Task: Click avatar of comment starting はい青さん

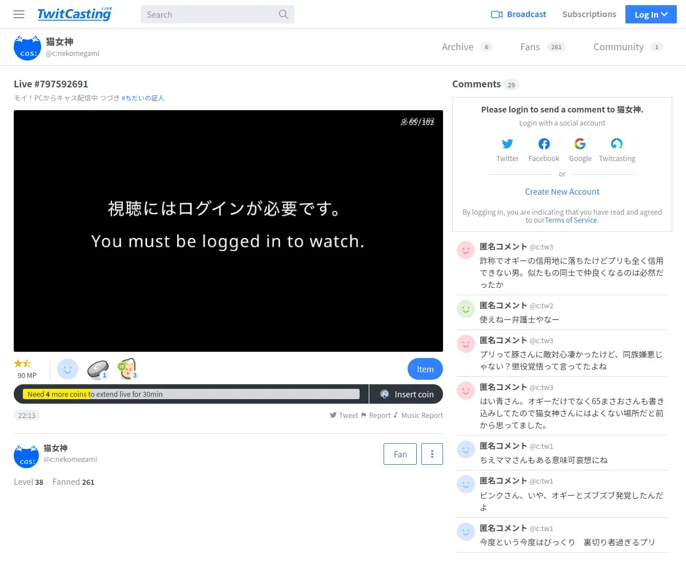Action: point(466,391)
